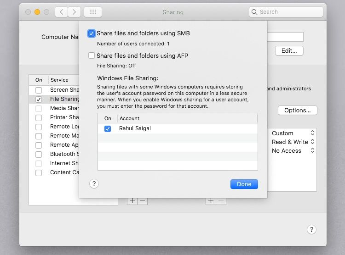The image size is (345, 255).
Task: Uncheck Share files and folders using SMB
Action: click(x=92, y=33)
